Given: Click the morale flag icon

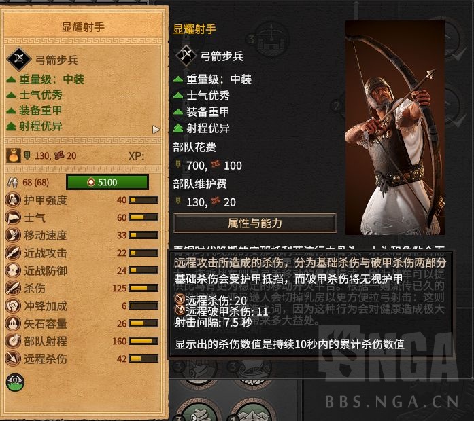Looking at the screenshot, I should [x=13, y=218].
